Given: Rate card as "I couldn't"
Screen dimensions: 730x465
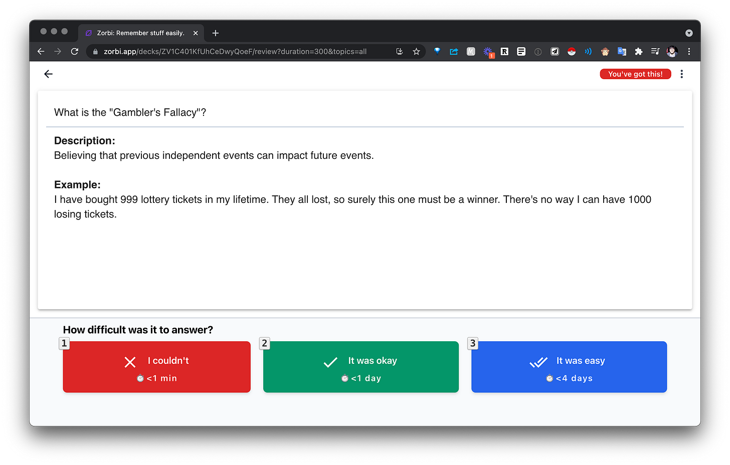Looking at the screenshot, I should pos(156,367).
